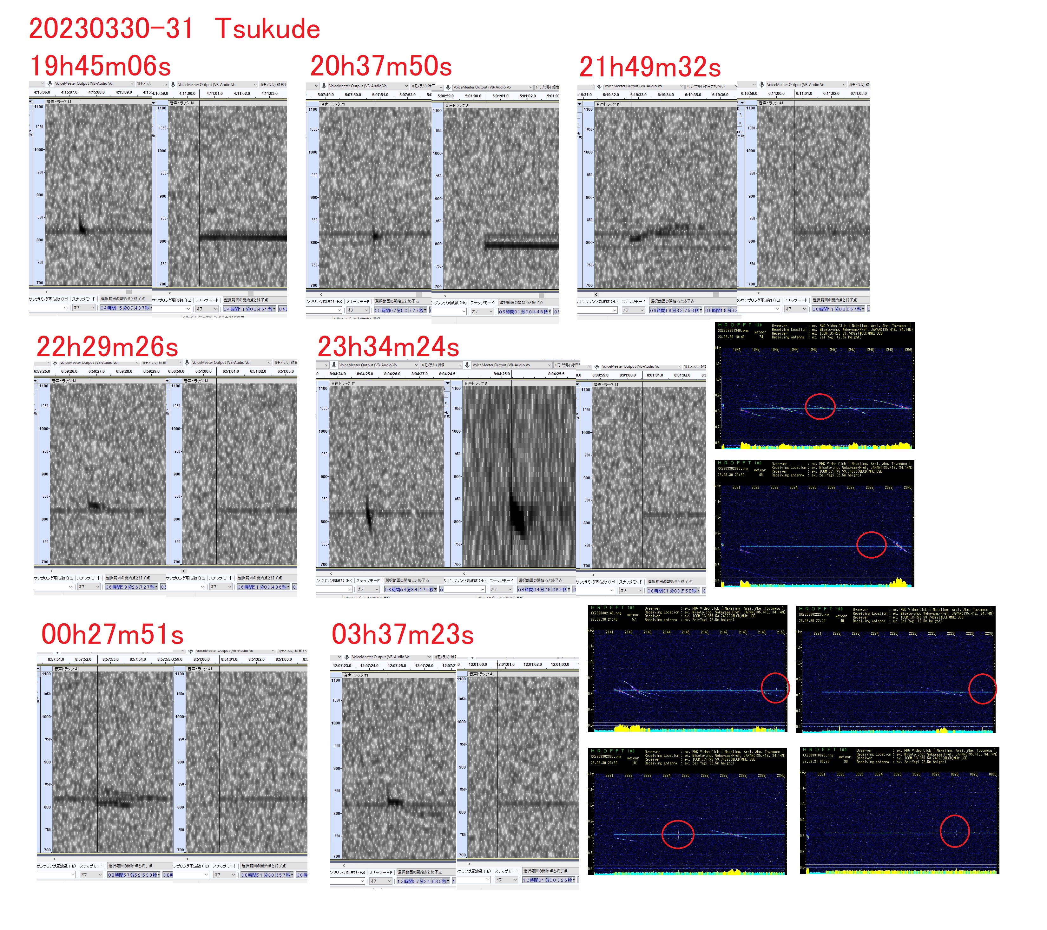Click microphone icon above the 12:07:24.0 ruler
Viewport: 1047px width, 930px height.
coord(347,657)
